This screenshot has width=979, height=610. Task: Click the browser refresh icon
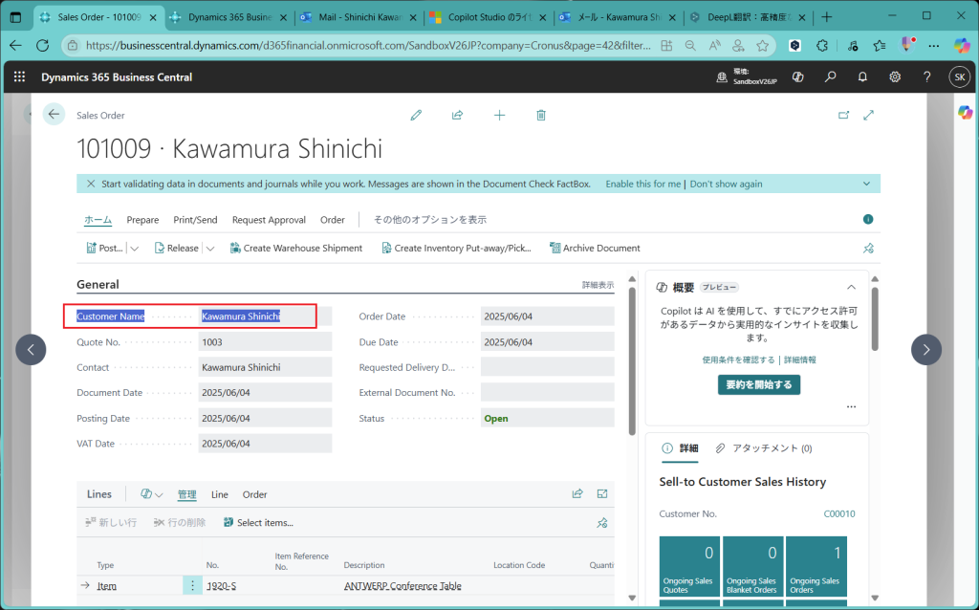(x=42, y=46)
